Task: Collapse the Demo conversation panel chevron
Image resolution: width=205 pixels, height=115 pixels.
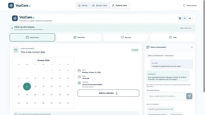Action: click(192, 47)
